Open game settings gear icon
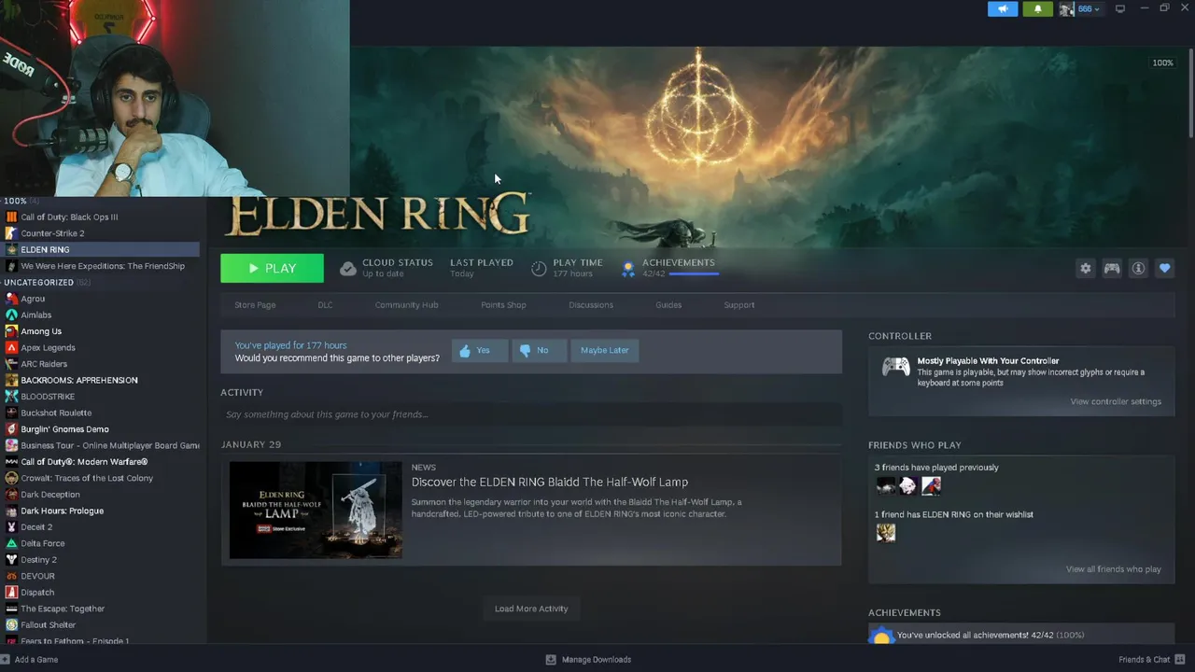This screenshot has width=1195, height=672. pos(1085,268)
